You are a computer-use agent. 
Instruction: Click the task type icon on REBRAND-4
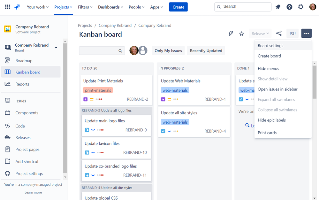163,131
